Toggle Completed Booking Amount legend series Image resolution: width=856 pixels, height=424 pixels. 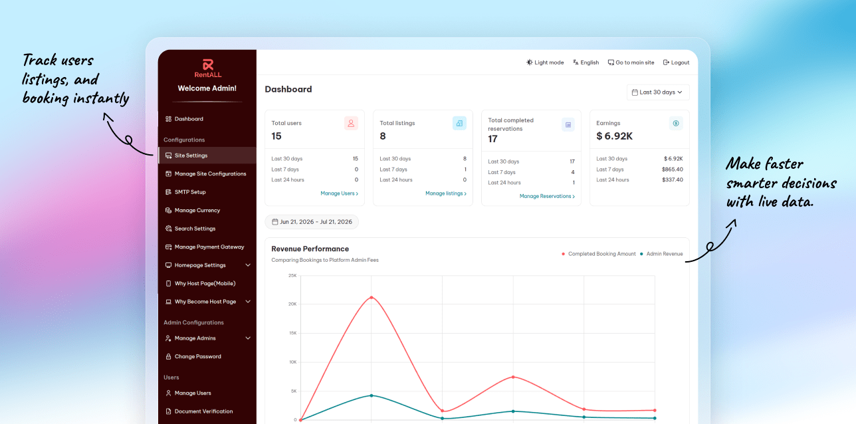click(x=599, y=254)
